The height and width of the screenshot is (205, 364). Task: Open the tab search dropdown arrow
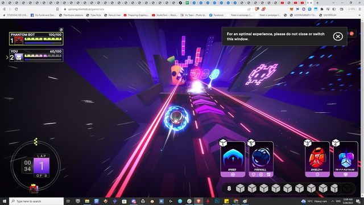[x=333, y=3]
